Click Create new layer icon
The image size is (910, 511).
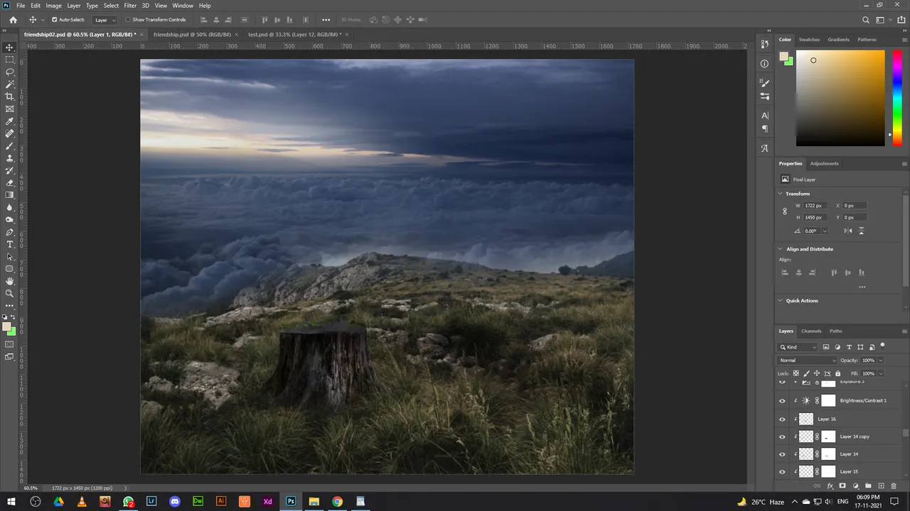pyautogui.click(x=881, y=486)
